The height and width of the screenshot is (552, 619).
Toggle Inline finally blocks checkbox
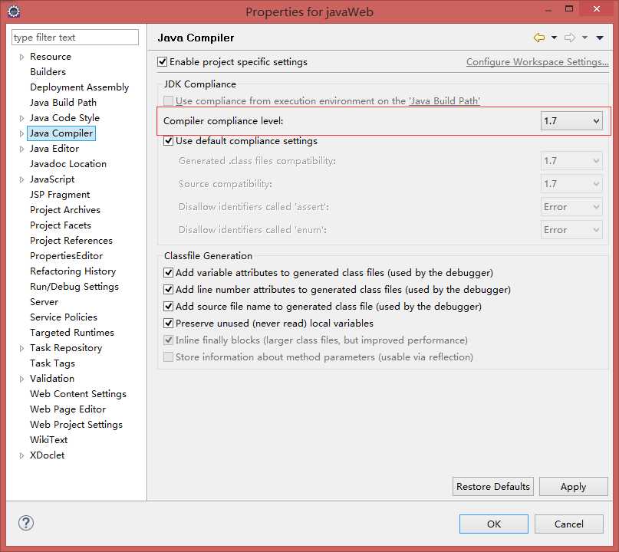point(168,340)
